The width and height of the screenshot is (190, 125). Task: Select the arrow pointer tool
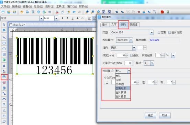4,24
